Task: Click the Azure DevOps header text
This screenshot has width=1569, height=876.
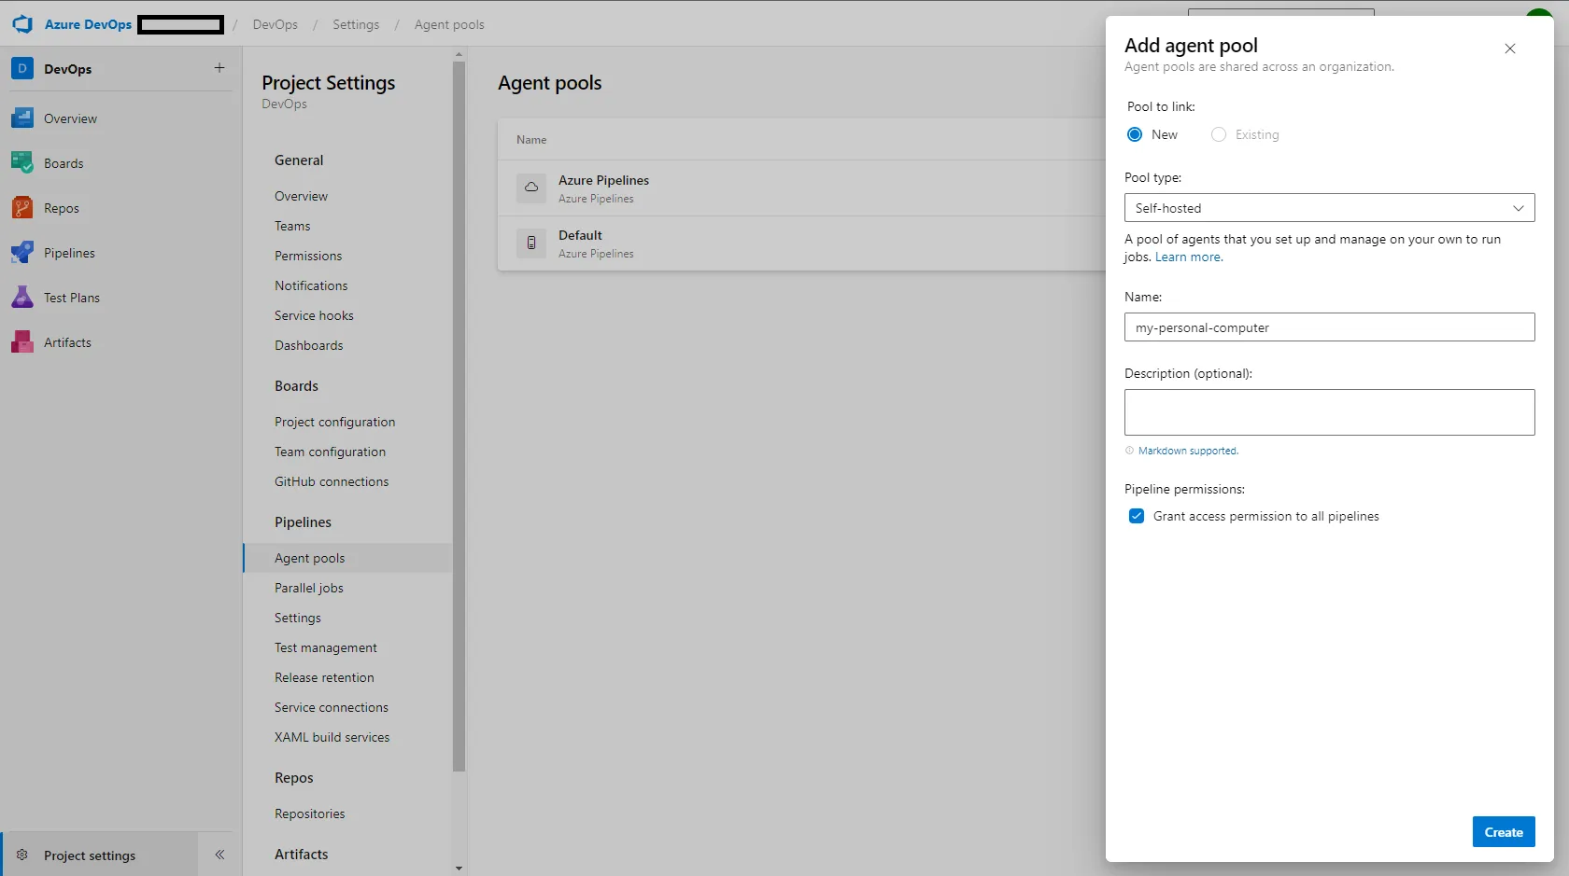Action: (88, 24)
